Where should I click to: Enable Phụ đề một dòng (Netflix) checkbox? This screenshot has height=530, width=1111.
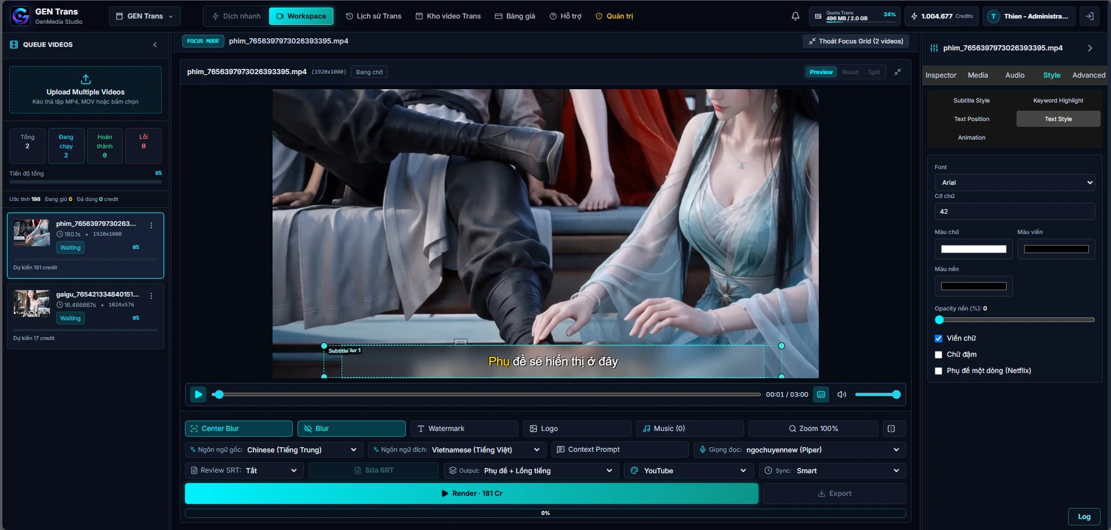tap(938, 371)
